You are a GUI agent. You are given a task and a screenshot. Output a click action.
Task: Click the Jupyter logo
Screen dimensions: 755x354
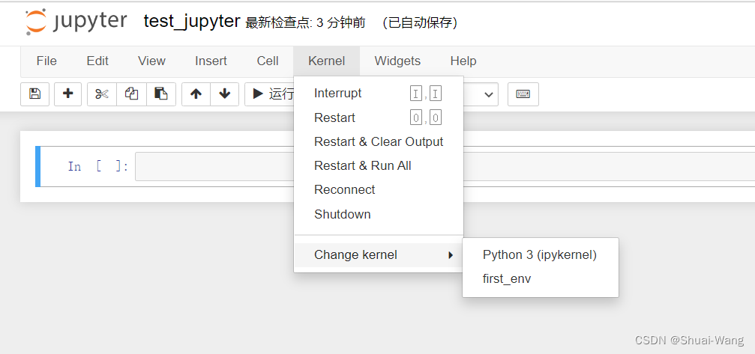pyautogui.click(x=76, y=22)
